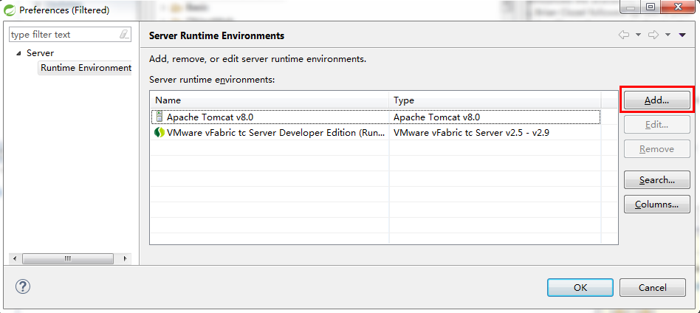Open the forward history dropdown arrow

coord(668,35)
